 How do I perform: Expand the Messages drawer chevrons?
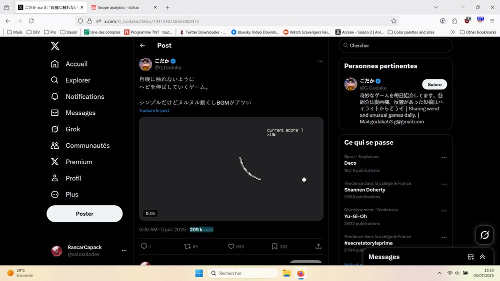482,257
